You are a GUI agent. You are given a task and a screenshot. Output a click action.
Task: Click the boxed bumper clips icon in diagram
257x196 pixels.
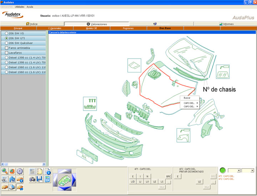coord(90,104)
